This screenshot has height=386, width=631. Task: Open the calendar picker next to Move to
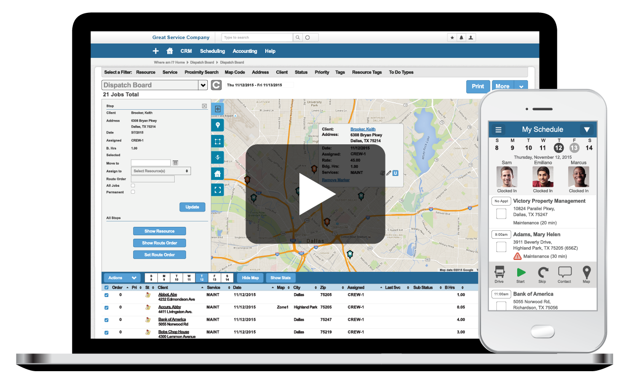[x=175, y=163]
